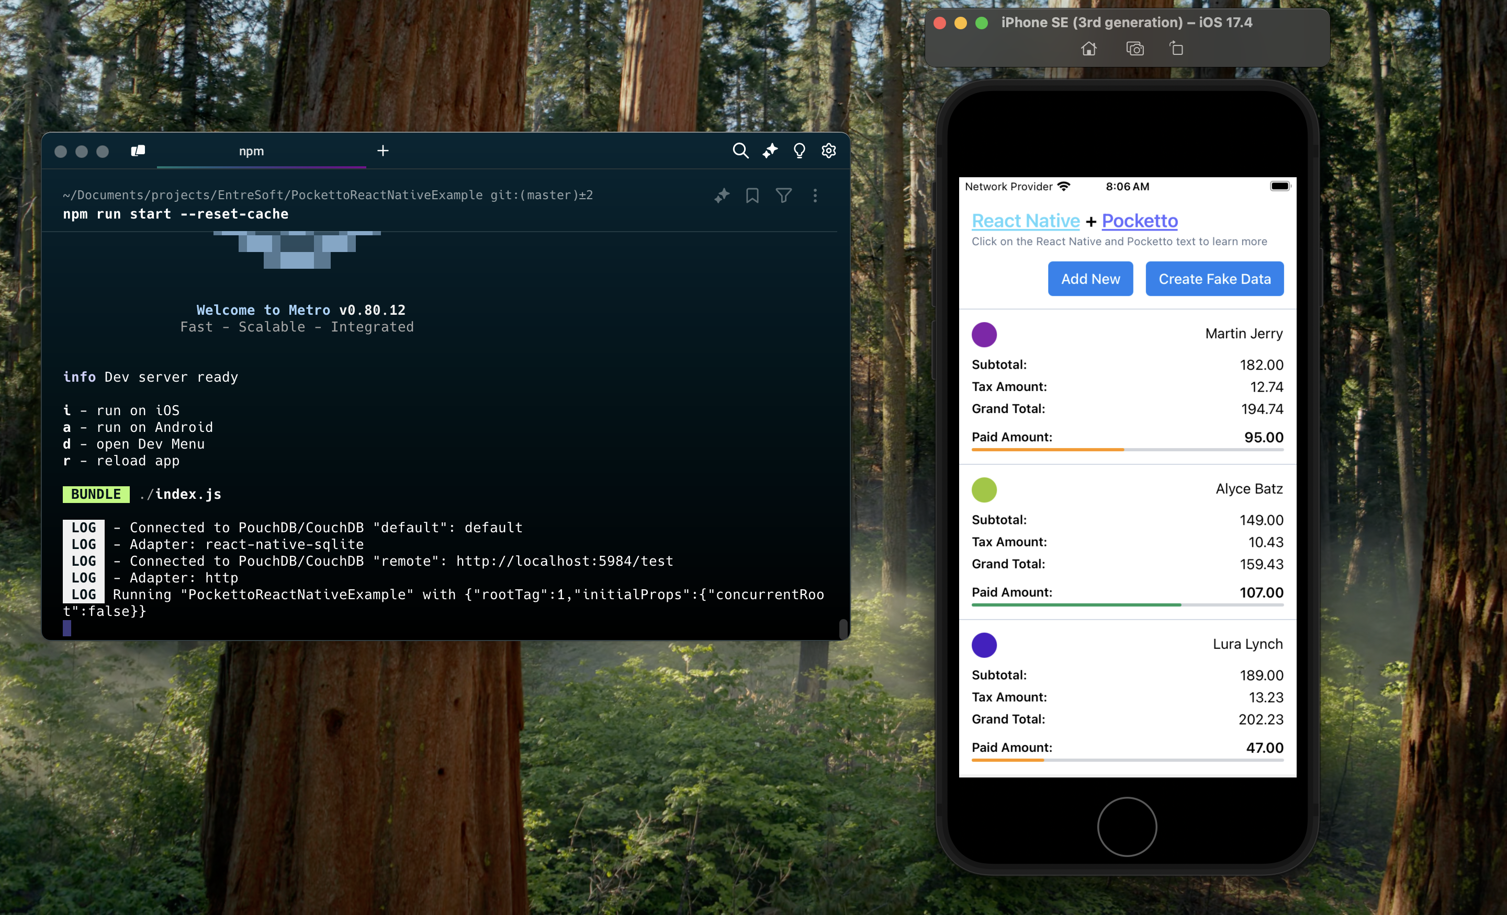Click the Create Fake Data button

click(1214, 280)
